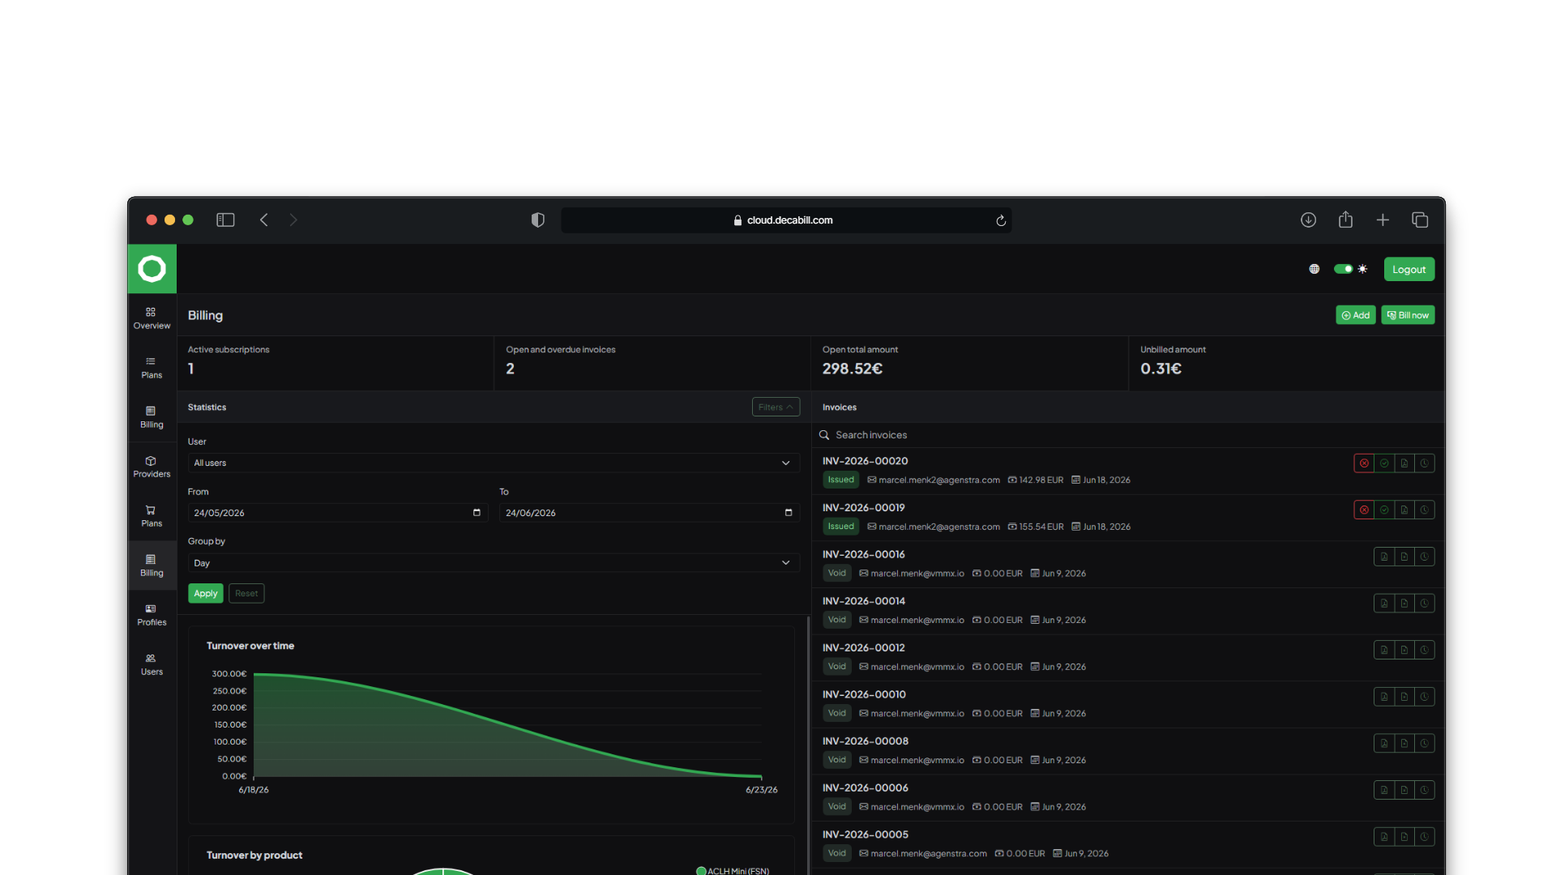Image resolution: width=1556 pixels, height=875 pixels.
Task: Open the Group by Day dropdown
Action: (494, 563)
